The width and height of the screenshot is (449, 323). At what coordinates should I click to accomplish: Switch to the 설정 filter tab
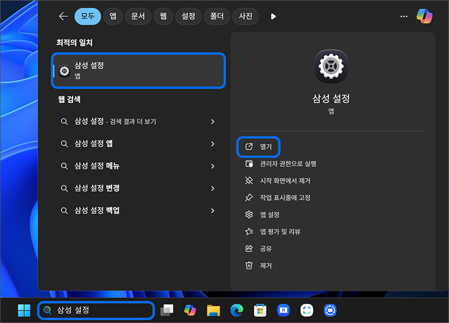[x=189, y=16]
